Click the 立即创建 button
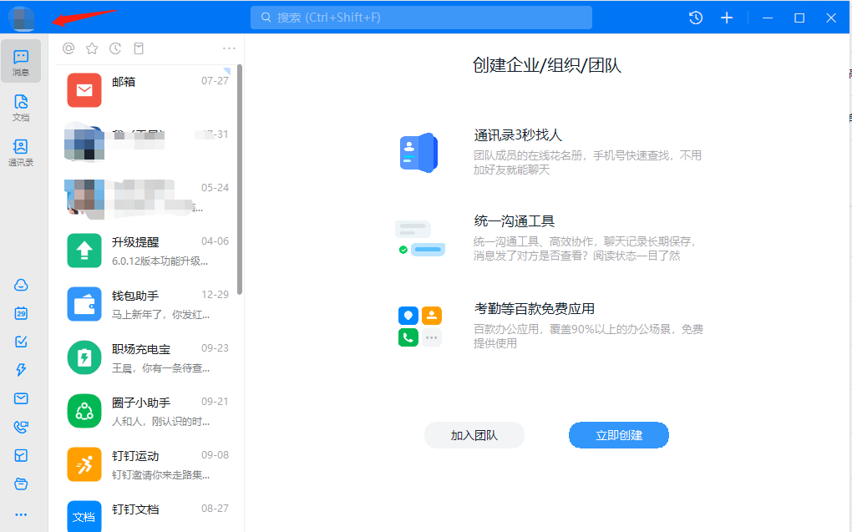Screen dimensions: 852x532 click(x=618, y=435)
